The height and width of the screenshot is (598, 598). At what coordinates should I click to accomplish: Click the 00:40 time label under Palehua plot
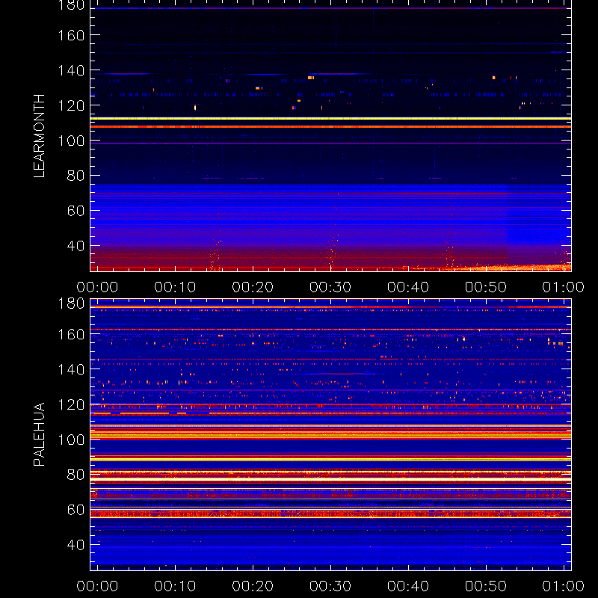coord(408,586)
